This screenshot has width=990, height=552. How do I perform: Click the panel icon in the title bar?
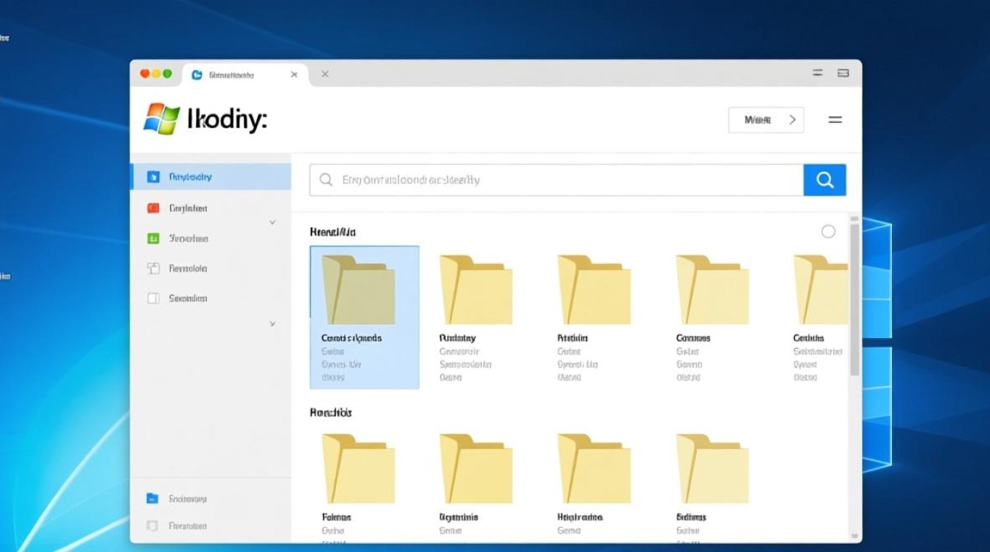click(843, 73)
